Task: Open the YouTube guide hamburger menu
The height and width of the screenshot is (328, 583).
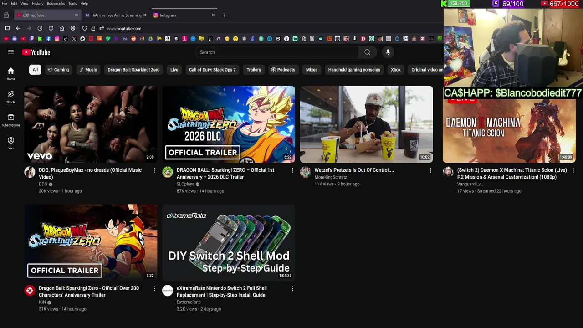Action: click(11, 52)
